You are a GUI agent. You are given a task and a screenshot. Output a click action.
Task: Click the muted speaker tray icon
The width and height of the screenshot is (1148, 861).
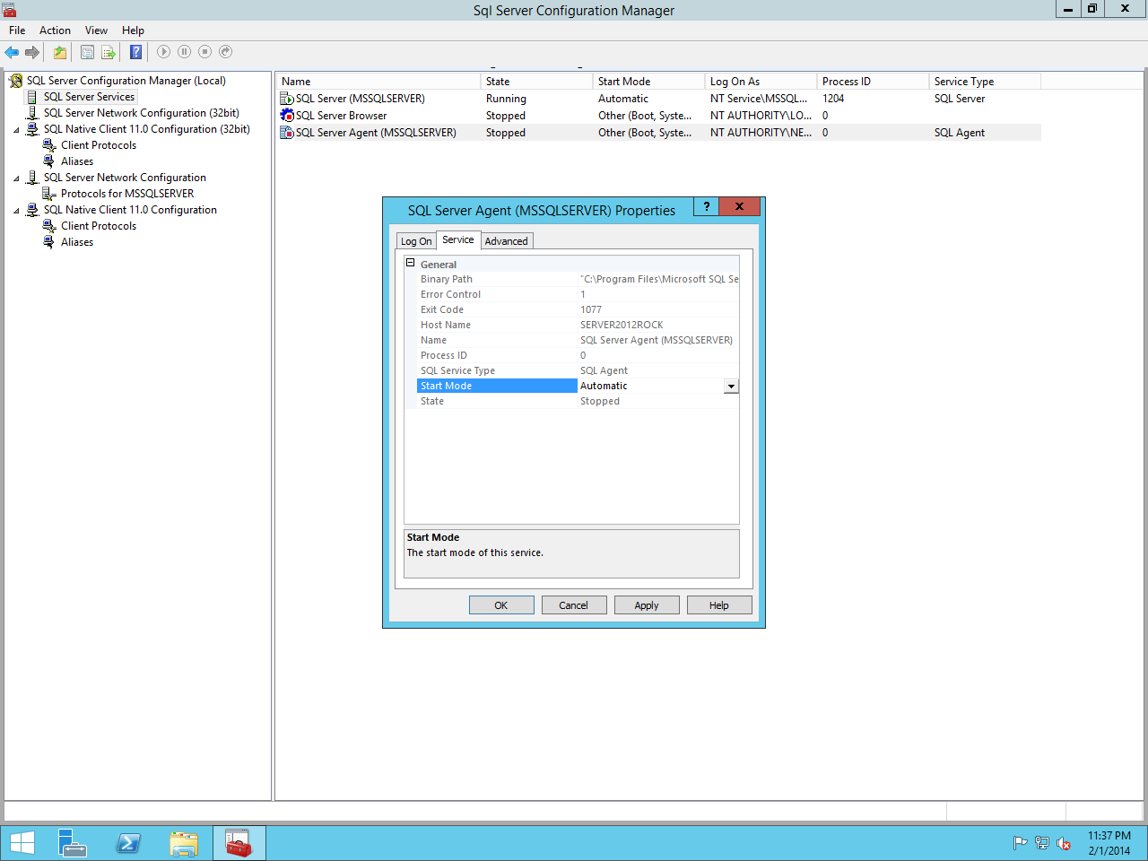[x=1064, y=843]
